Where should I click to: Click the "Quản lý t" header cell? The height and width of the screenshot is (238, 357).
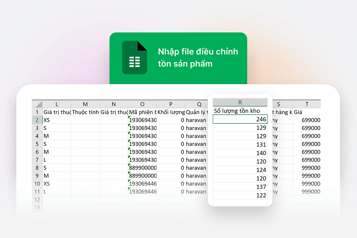click(197, 112)
